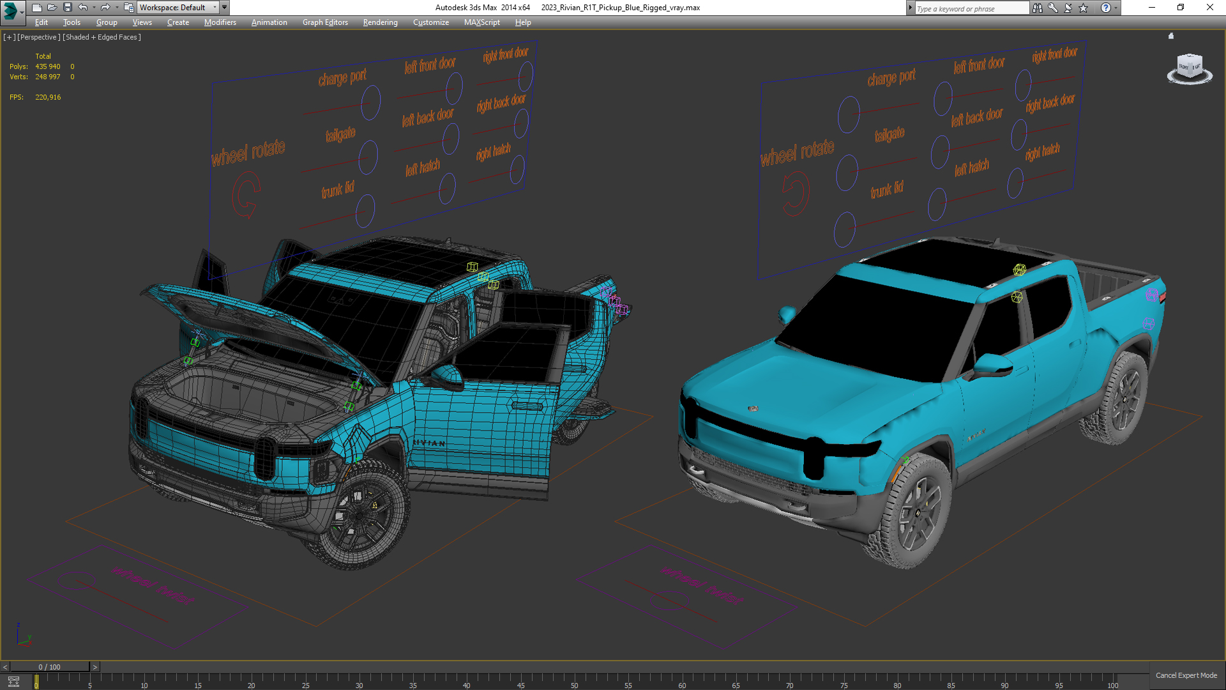Image resolution: width=1226 pixels, height=690 pixels.
Task: Save the scene with the floppy icon
Action: tap(67, 8)
